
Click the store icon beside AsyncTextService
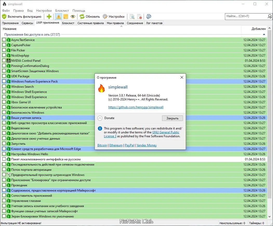(8, 40)
